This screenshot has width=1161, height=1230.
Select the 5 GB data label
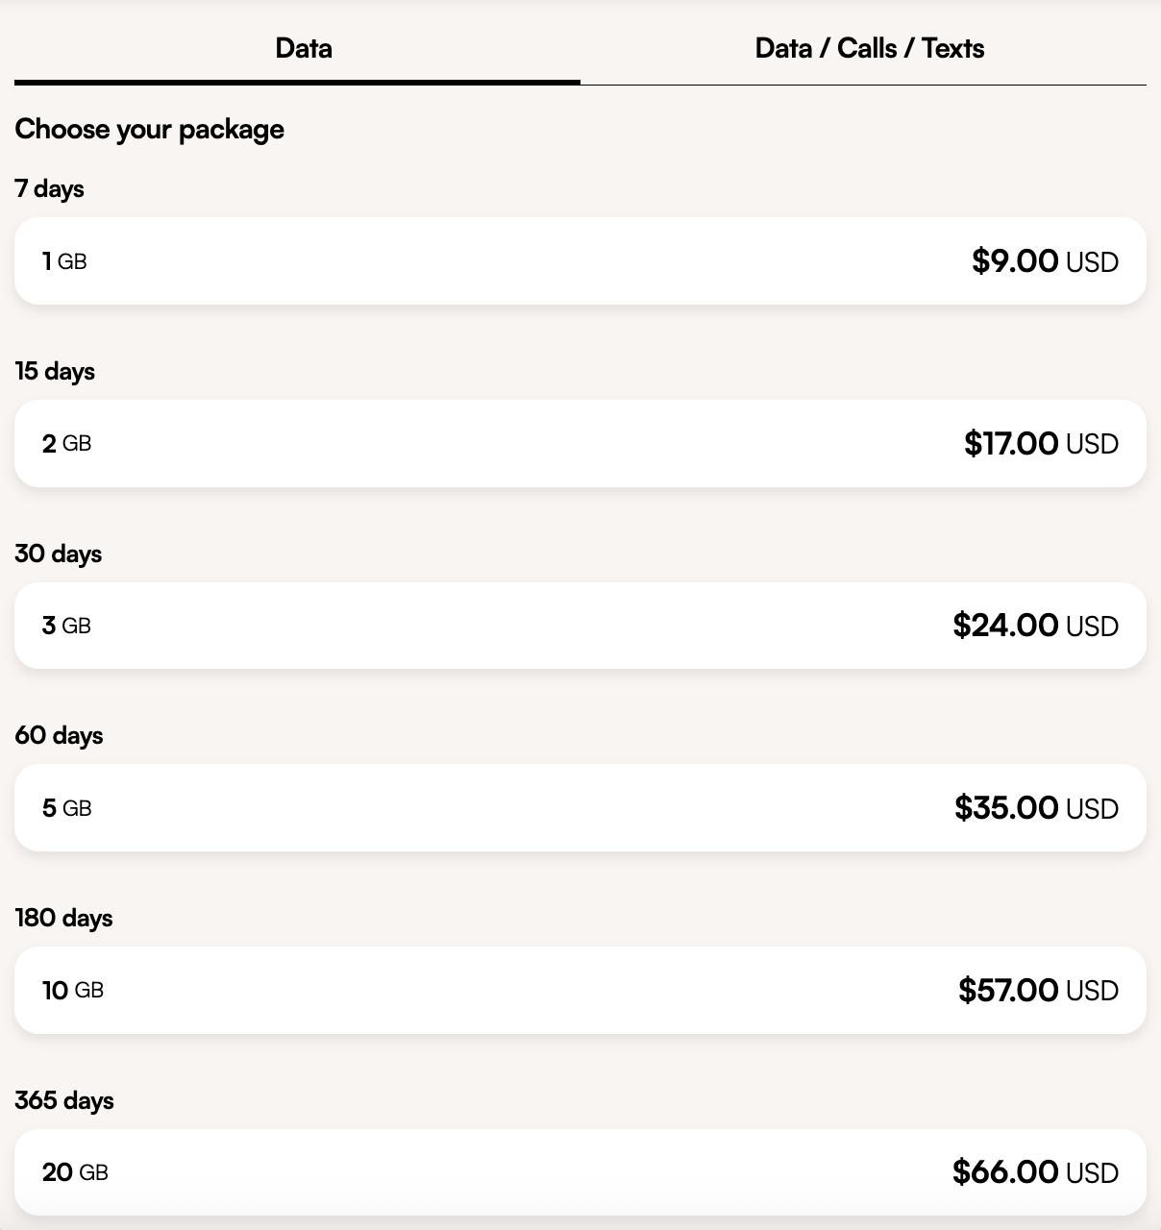66,808
